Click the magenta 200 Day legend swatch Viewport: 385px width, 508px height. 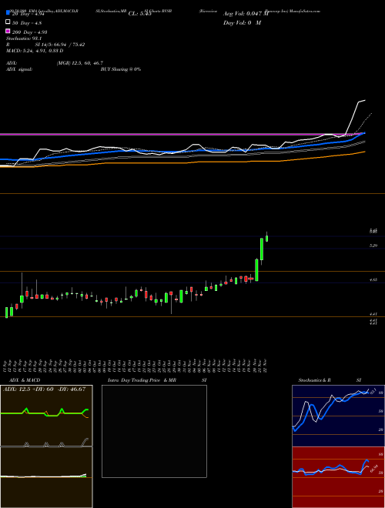pyautogui.click(x=8, y=32)
